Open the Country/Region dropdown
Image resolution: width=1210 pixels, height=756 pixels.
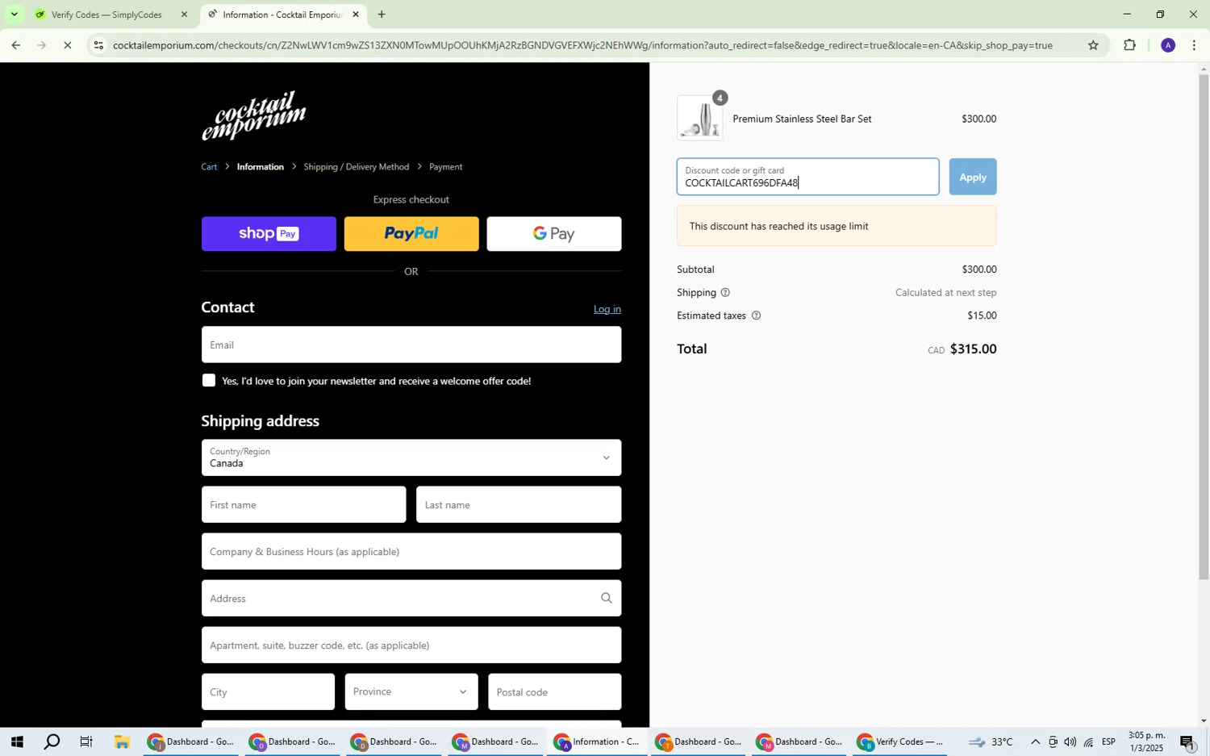[x=411, y=458]
